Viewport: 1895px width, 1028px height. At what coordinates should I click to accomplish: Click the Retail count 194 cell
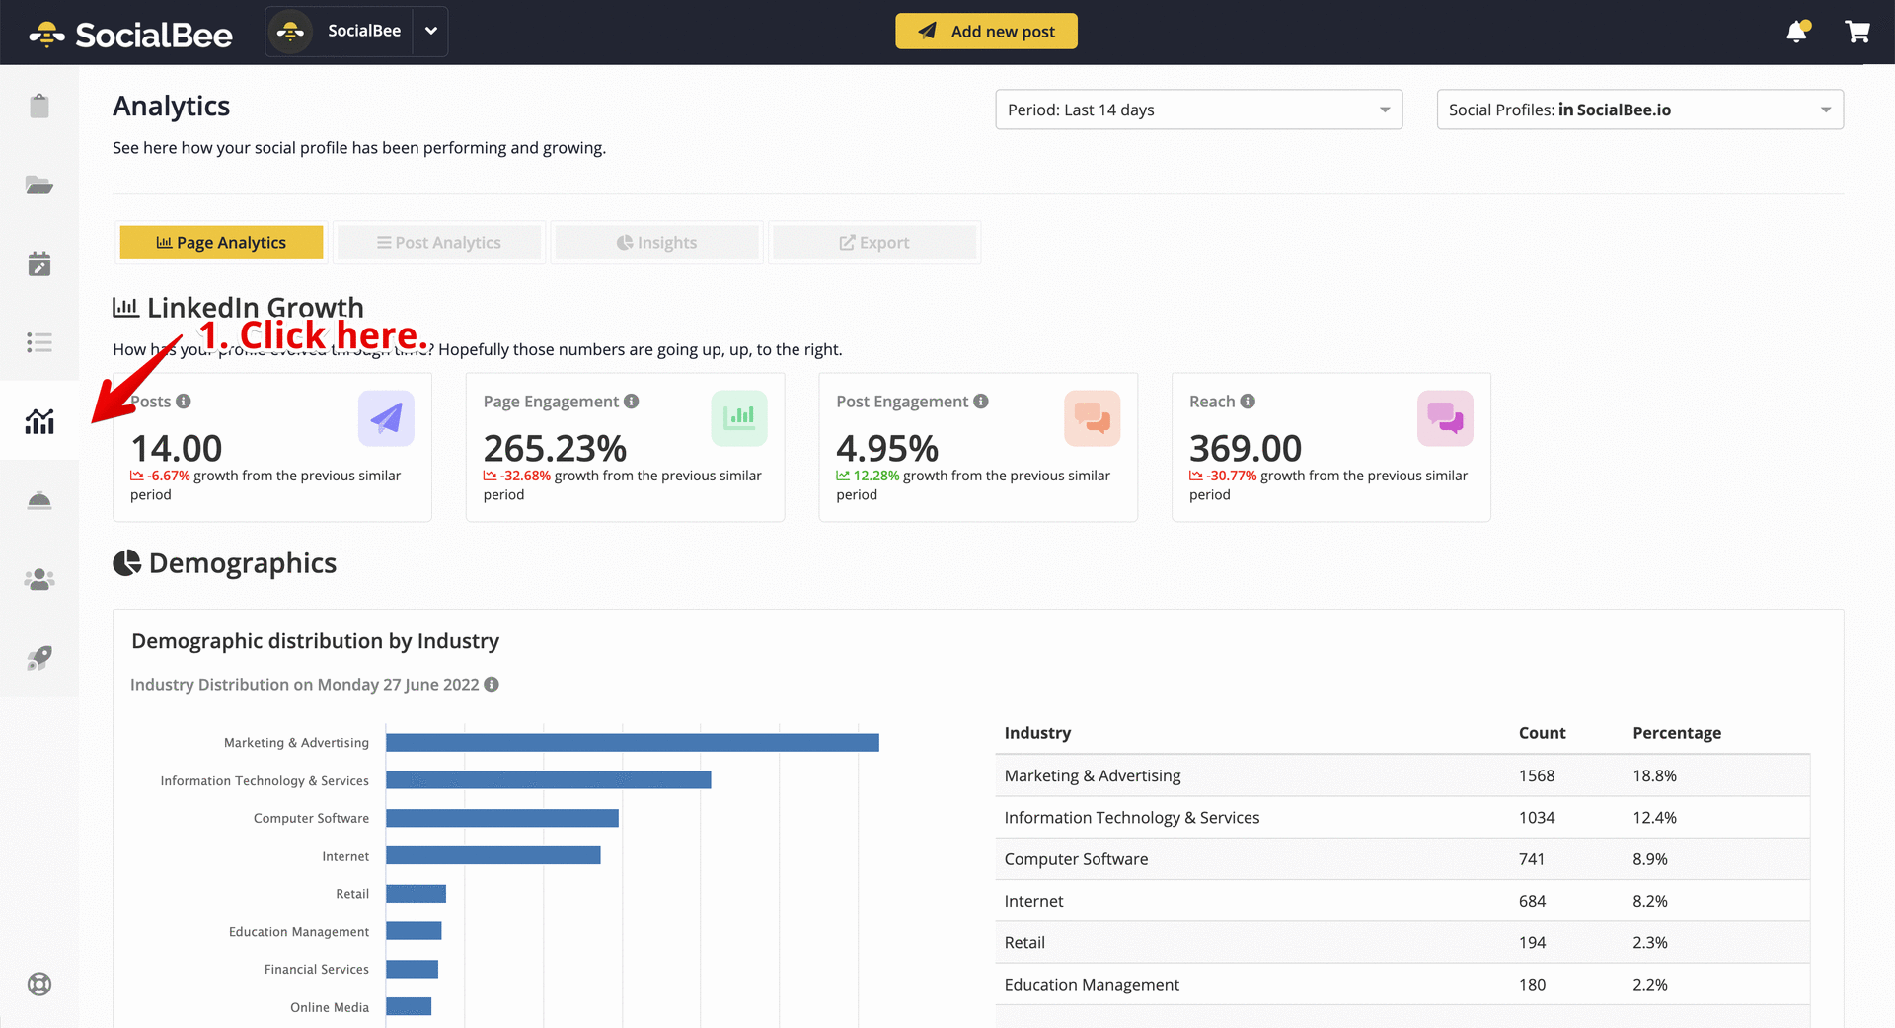coord(1533,943)
